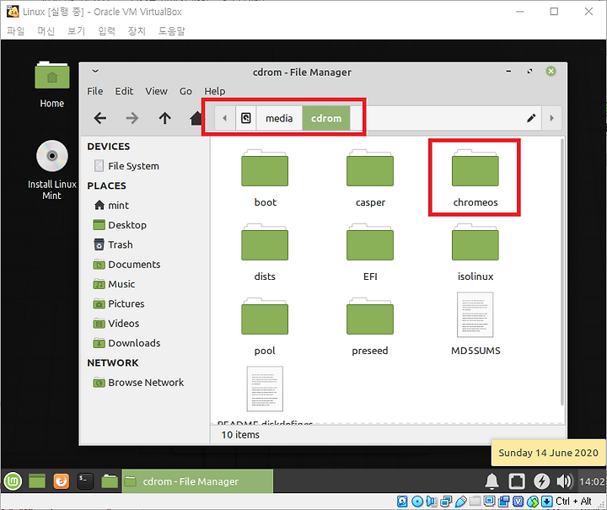Image resolution: width=607 pixels, height=510 pixels.
Task: Click cdrom - File Manager taskbar entry
Action: click(197, 481)
